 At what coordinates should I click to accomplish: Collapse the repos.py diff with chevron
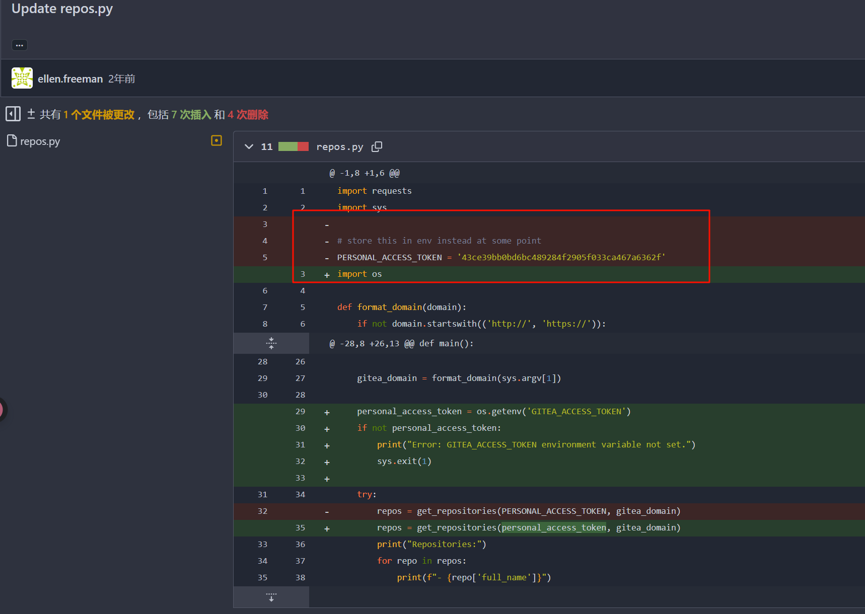pos(249,146)
